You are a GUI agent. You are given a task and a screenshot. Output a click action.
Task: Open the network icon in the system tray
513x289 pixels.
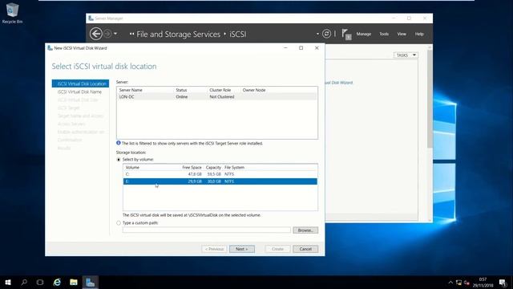[458, 282]
